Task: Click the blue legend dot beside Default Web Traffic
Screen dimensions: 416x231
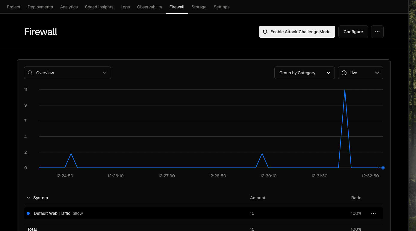Action: (28, 213)
